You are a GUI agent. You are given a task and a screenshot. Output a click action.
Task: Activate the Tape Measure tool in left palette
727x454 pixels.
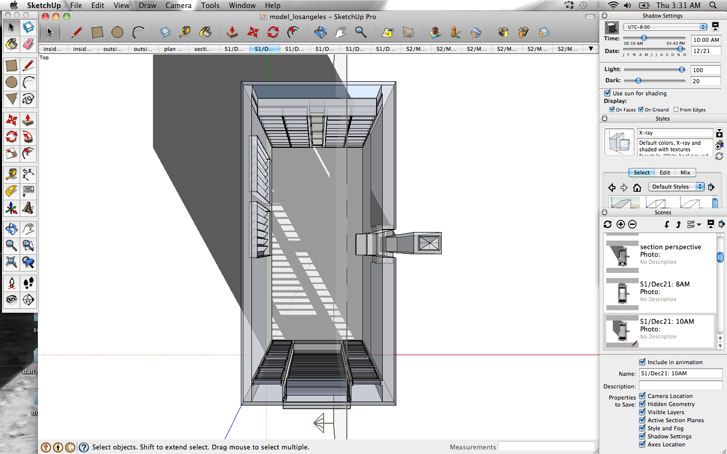(12, 175)
